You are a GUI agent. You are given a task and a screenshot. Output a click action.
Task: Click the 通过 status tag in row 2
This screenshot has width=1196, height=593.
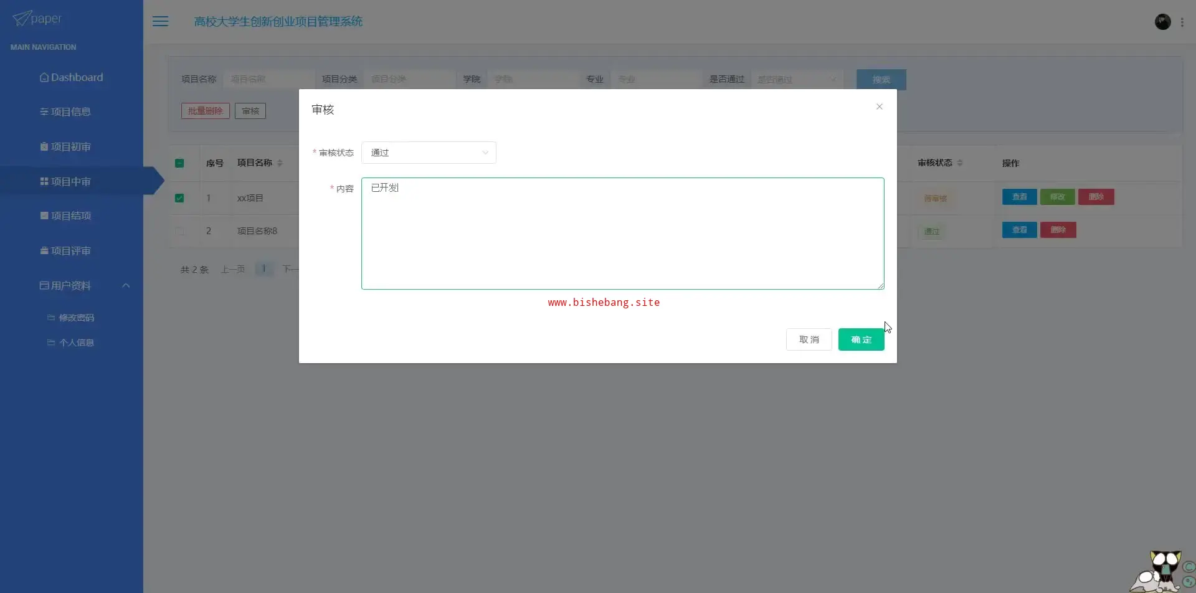931,232
